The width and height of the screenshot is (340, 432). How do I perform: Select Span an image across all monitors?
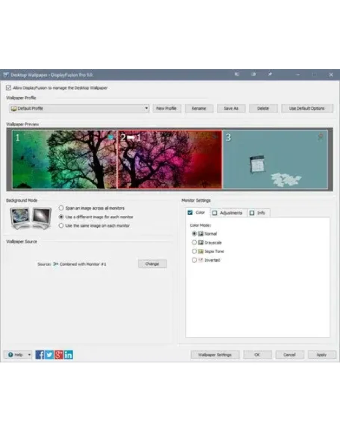pyautogui.click(x=62, y=208)
